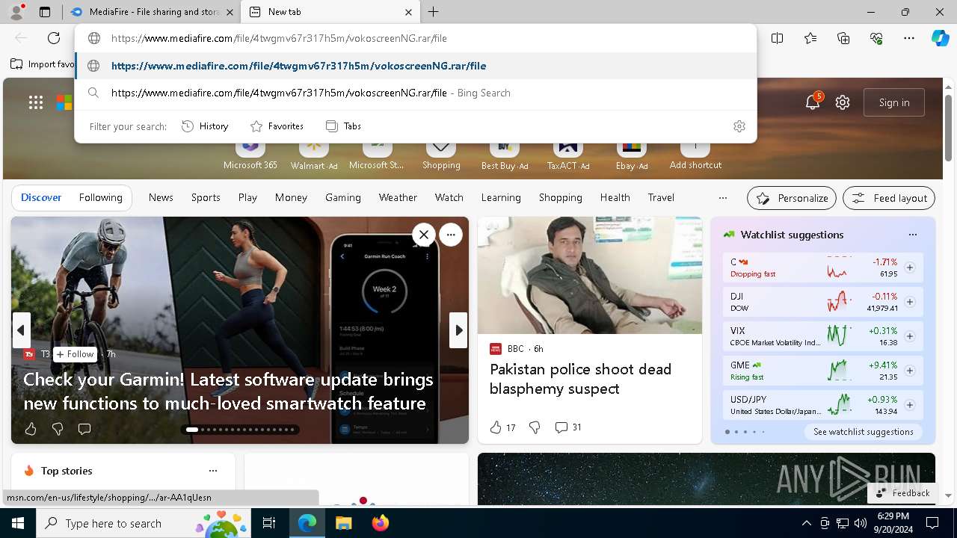Filter suggestions by Tabs
957x538 pixels.
pyautogui.click(x=343, y=126)
